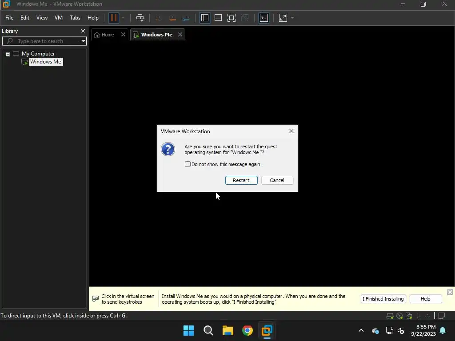Open the Snapshot Manager wrench icon
Screen dimensions: 455x341
(x=186, y=18)
